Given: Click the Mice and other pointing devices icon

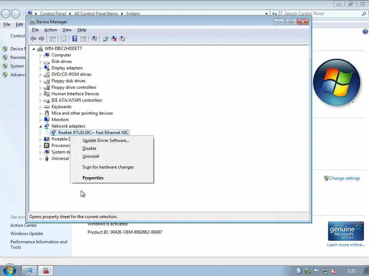Looking at the screenshot, I should click(47, 113).
